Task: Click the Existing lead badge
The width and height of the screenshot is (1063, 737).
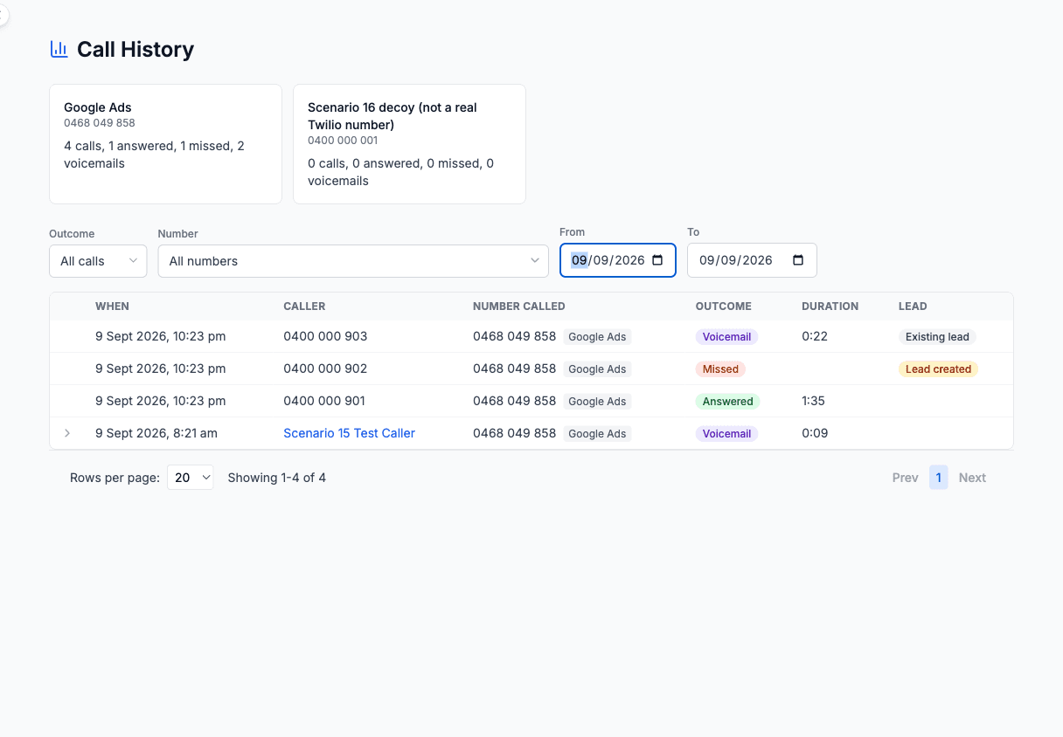Action: (937, 336)
